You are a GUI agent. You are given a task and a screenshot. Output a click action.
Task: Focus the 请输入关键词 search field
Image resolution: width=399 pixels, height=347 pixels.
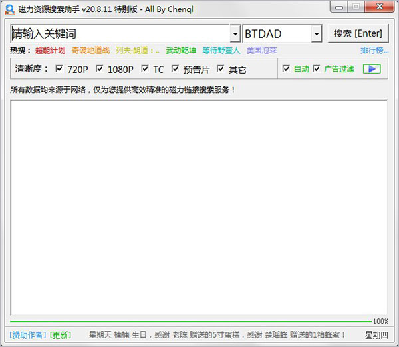(120, 34)
